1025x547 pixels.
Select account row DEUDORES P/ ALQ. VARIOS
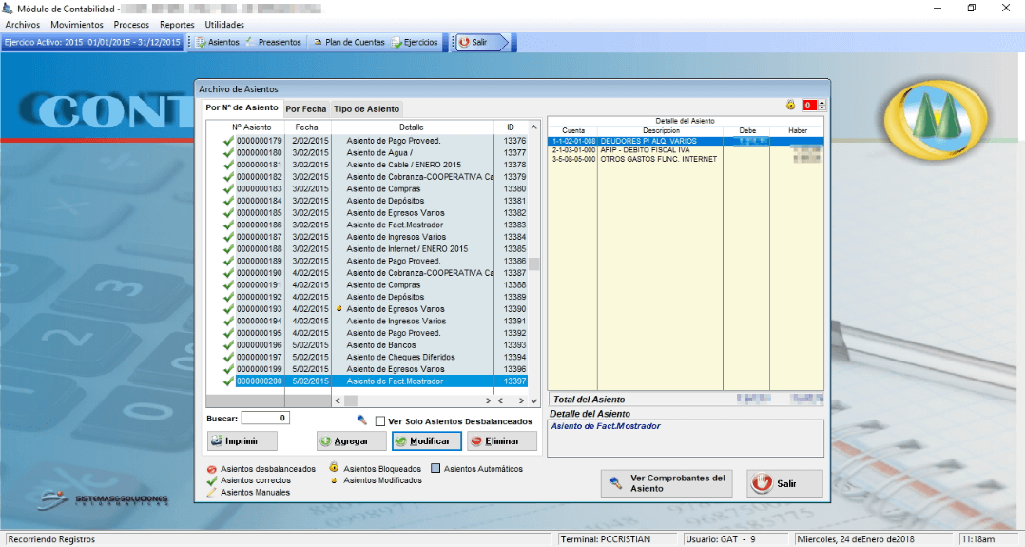pyautogui.click(x=686, y=141)
